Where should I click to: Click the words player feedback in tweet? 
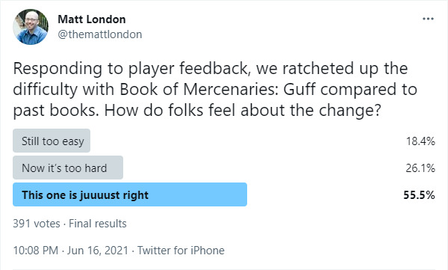pos(189,69)
